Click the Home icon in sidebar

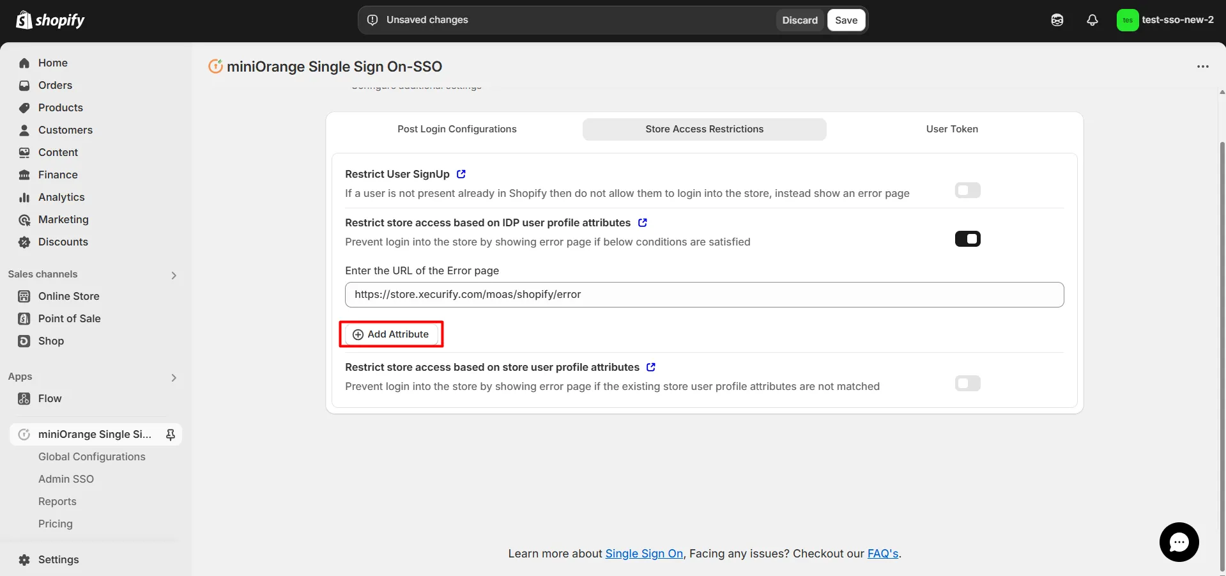(24, 63)
